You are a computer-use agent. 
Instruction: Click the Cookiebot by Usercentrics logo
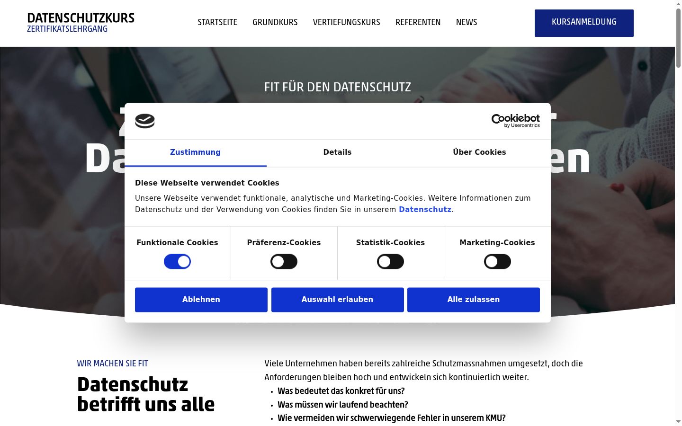coord(515,121)
